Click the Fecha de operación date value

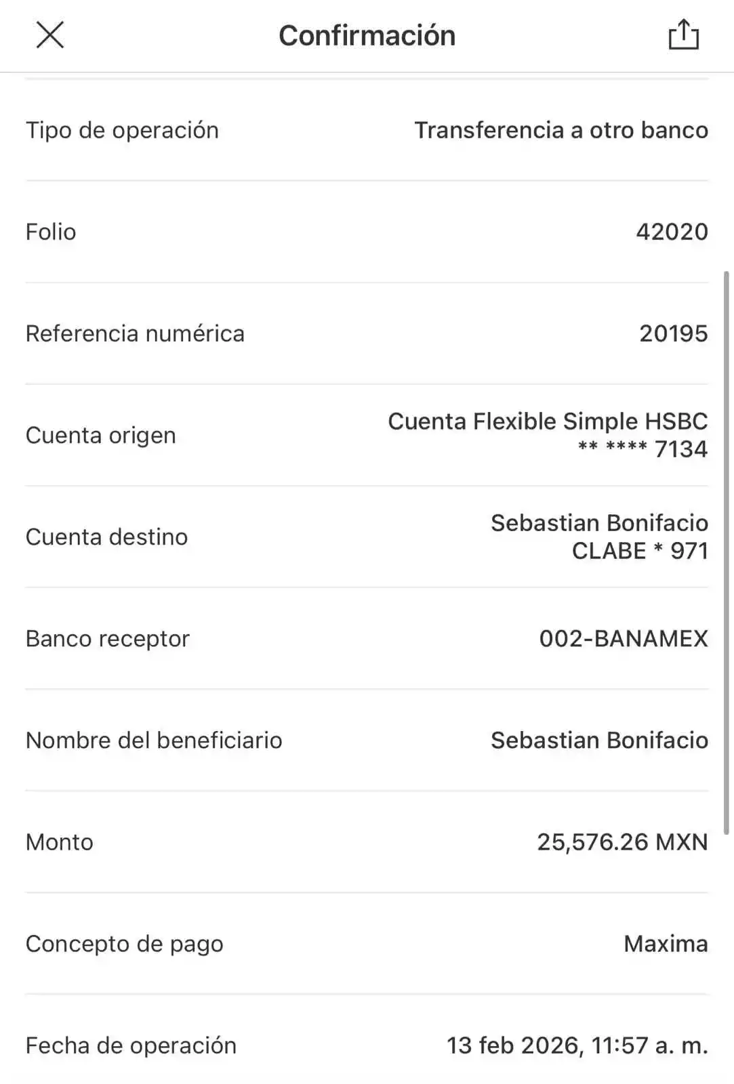coord(577,1045)
